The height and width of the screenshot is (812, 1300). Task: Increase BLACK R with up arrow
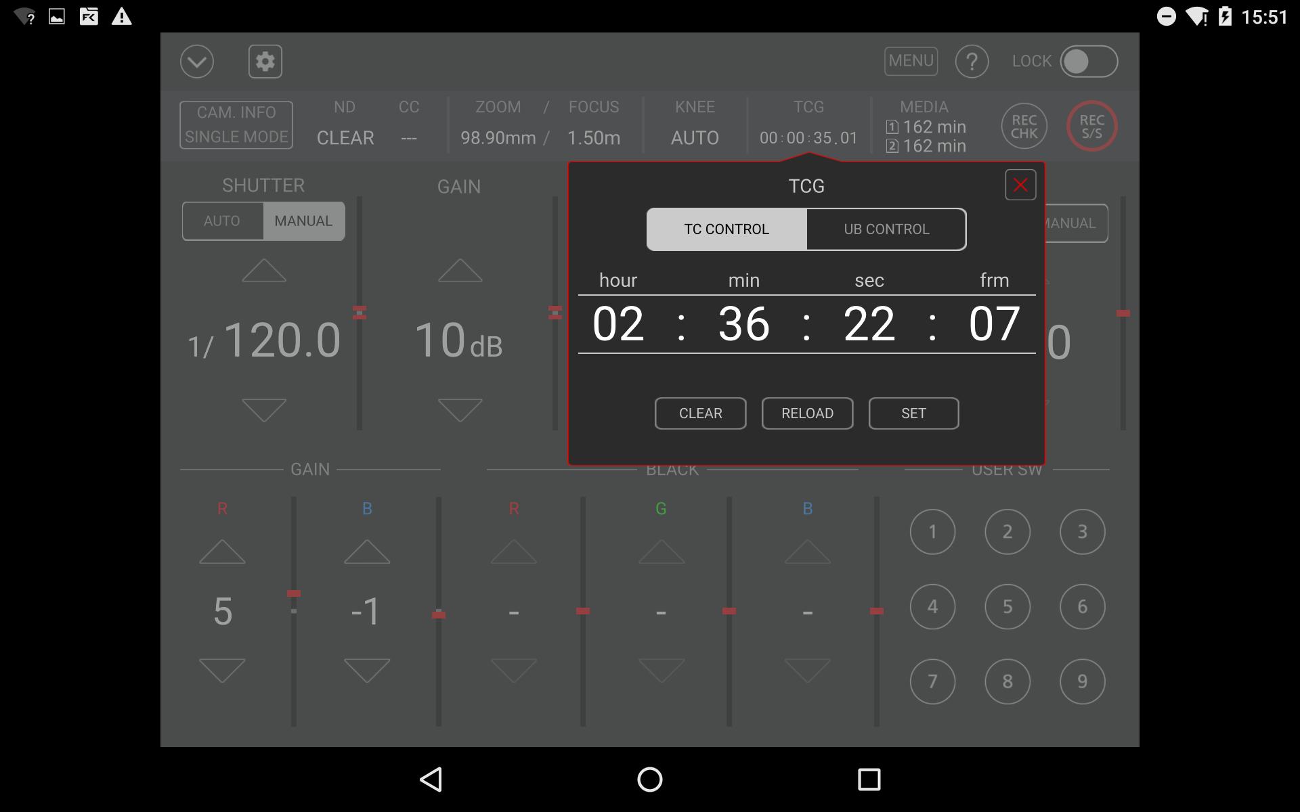click(x=514, y=551)
